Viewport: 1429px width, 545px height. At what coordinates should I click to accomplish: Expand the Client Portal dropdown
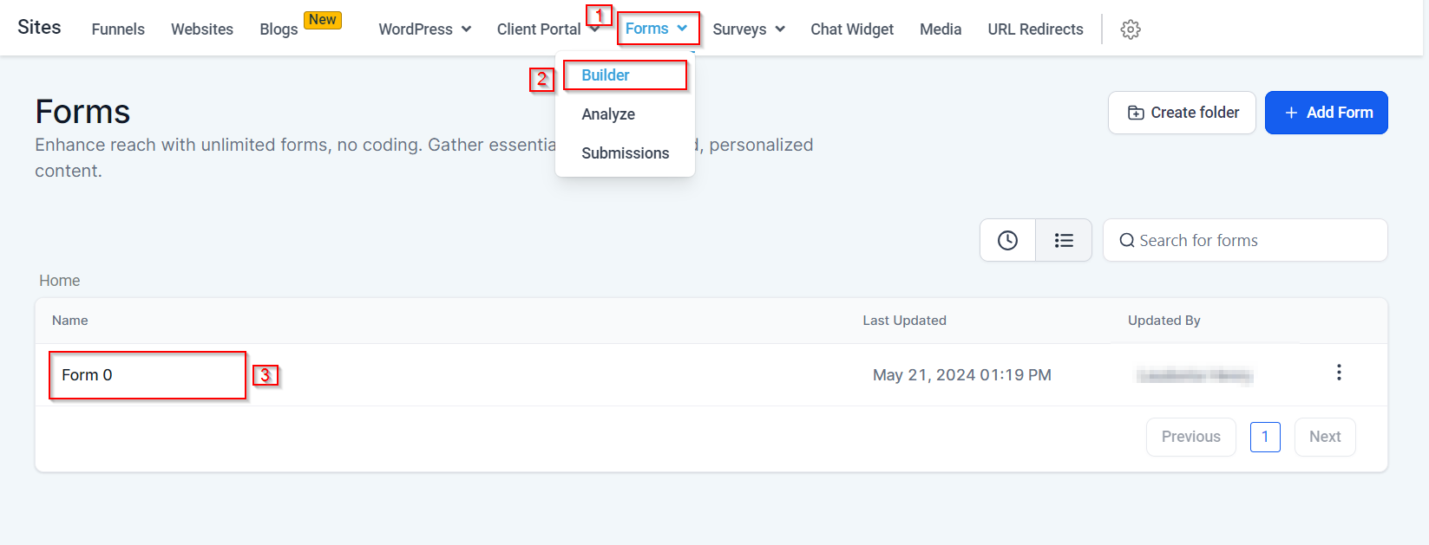click(547, 29)
